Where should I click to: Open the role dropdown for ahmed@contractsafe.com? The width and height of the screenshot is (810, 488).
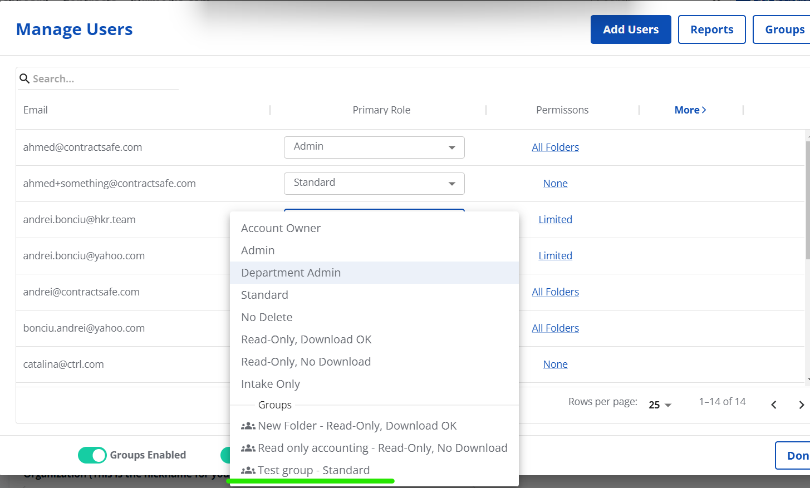coord(374,147)
